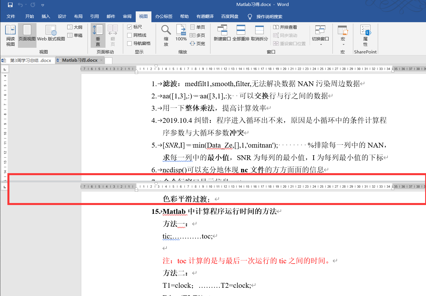
Task: Expand the undo history dropdown arrow
Action: pos(26,5)
